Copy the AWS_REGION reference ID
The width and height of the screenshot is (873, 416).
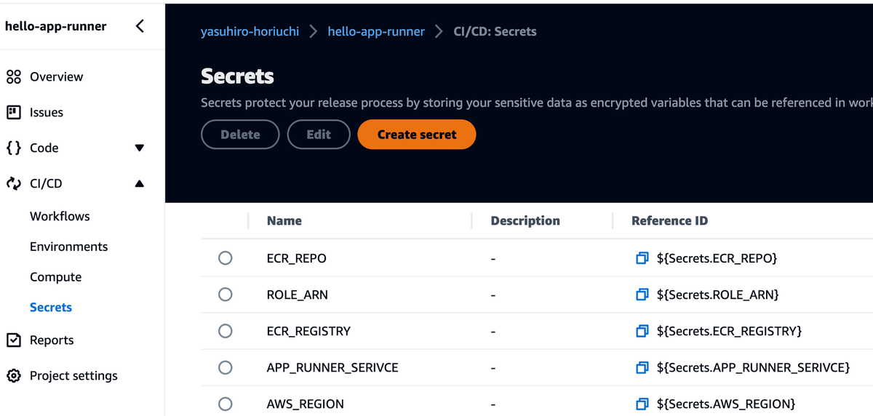tap(642, 404)
